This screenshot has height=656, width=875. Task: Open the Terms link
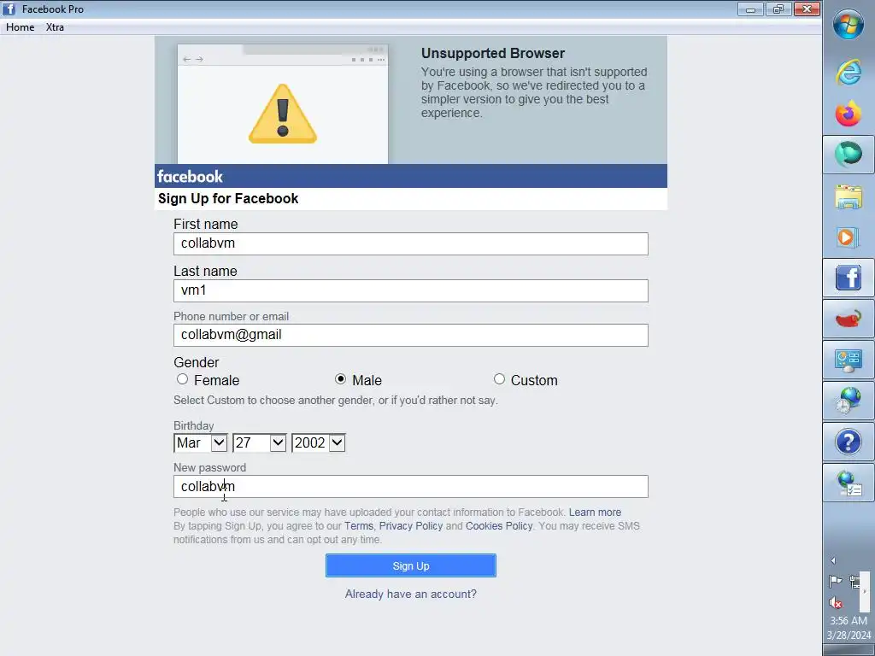coord(359,526)
